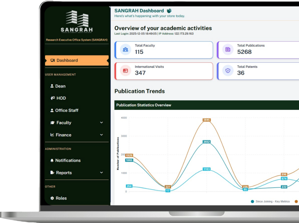The image size is (299, 223).
Task: Click the Notifications bell icon
Action: pyautogui.click(x=52, y=160)
